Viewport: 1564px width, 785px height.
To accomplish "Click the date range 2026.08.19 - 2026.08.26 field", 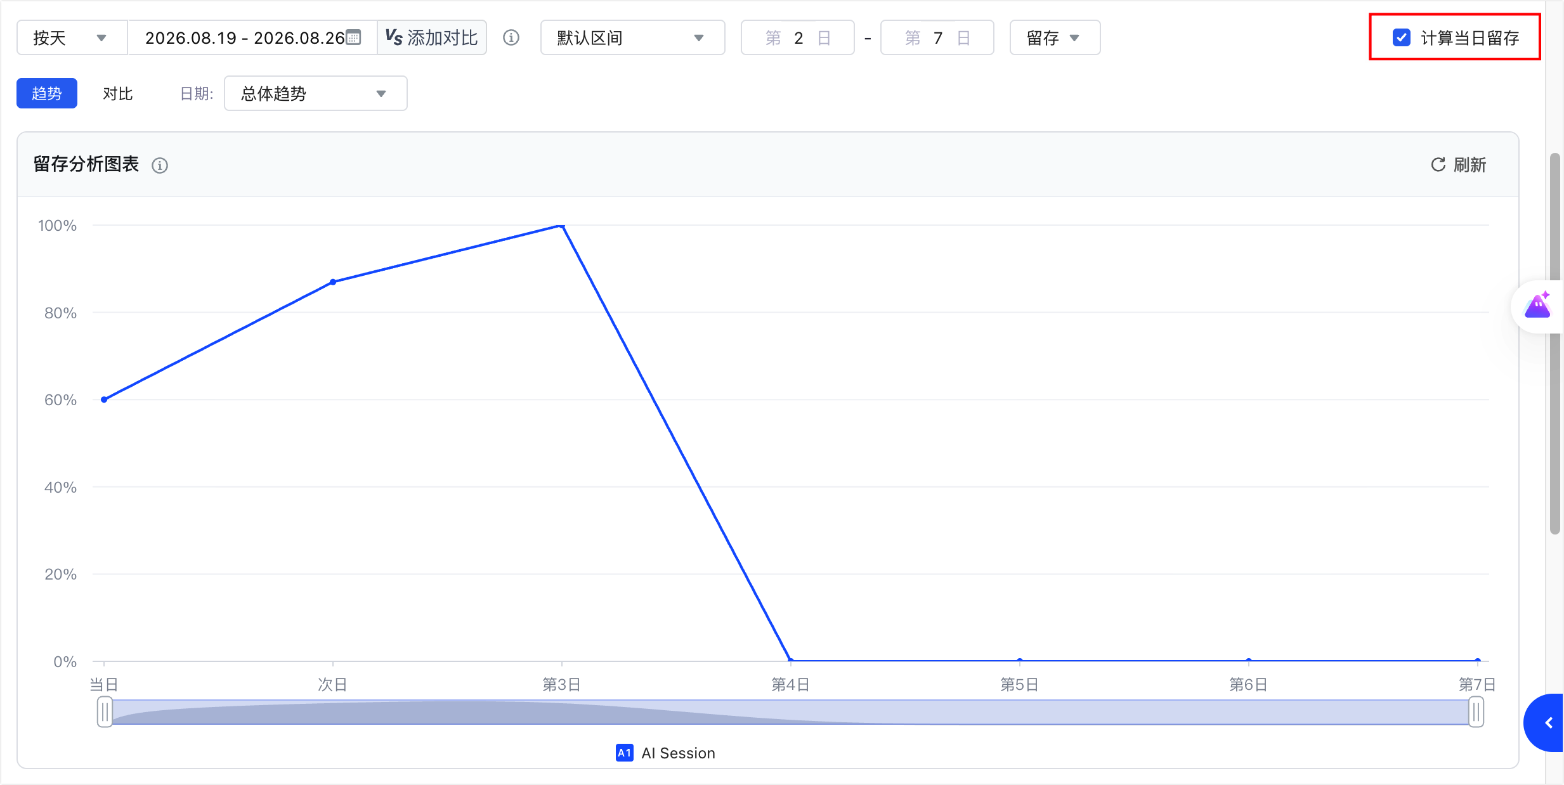I will (x=252, y=38).
